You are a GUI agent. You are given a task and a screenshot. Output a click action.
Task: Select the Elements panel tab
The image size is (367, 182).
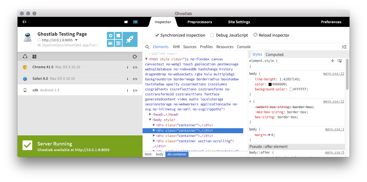[161, 47]
